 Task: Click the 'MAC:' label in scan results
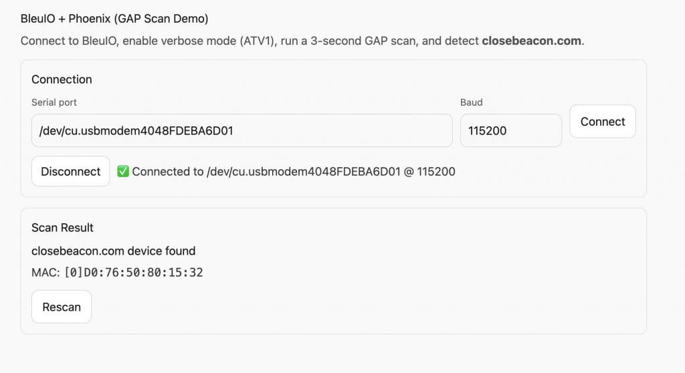click(45, 273)
